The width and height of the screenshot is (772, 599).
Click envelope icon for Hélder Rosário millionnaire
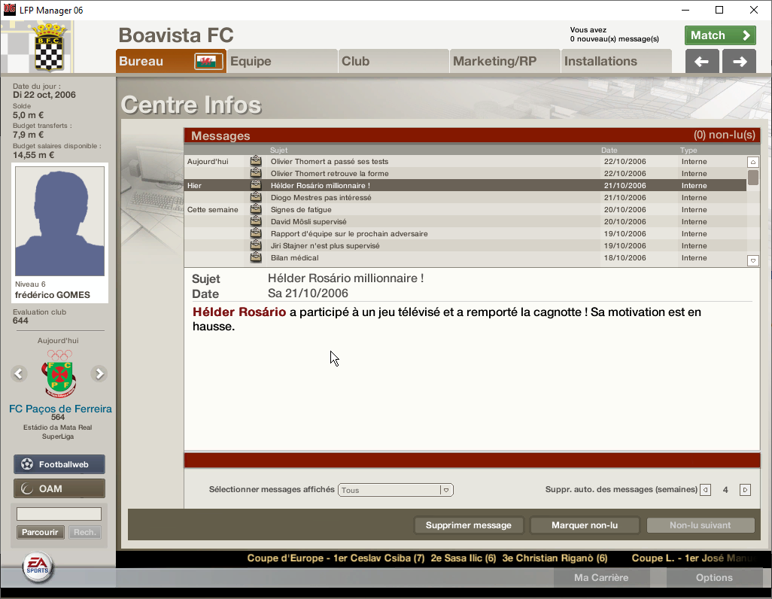[x=256, y=185]
